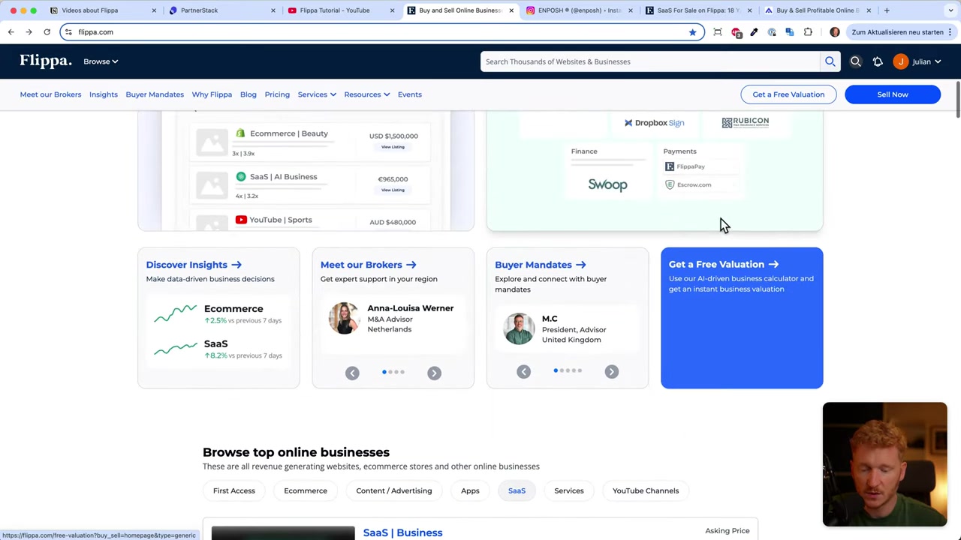Viewport: 961px width, 540px height.
Task: Open the site information icon in address bar
Action: click(68, 32)
